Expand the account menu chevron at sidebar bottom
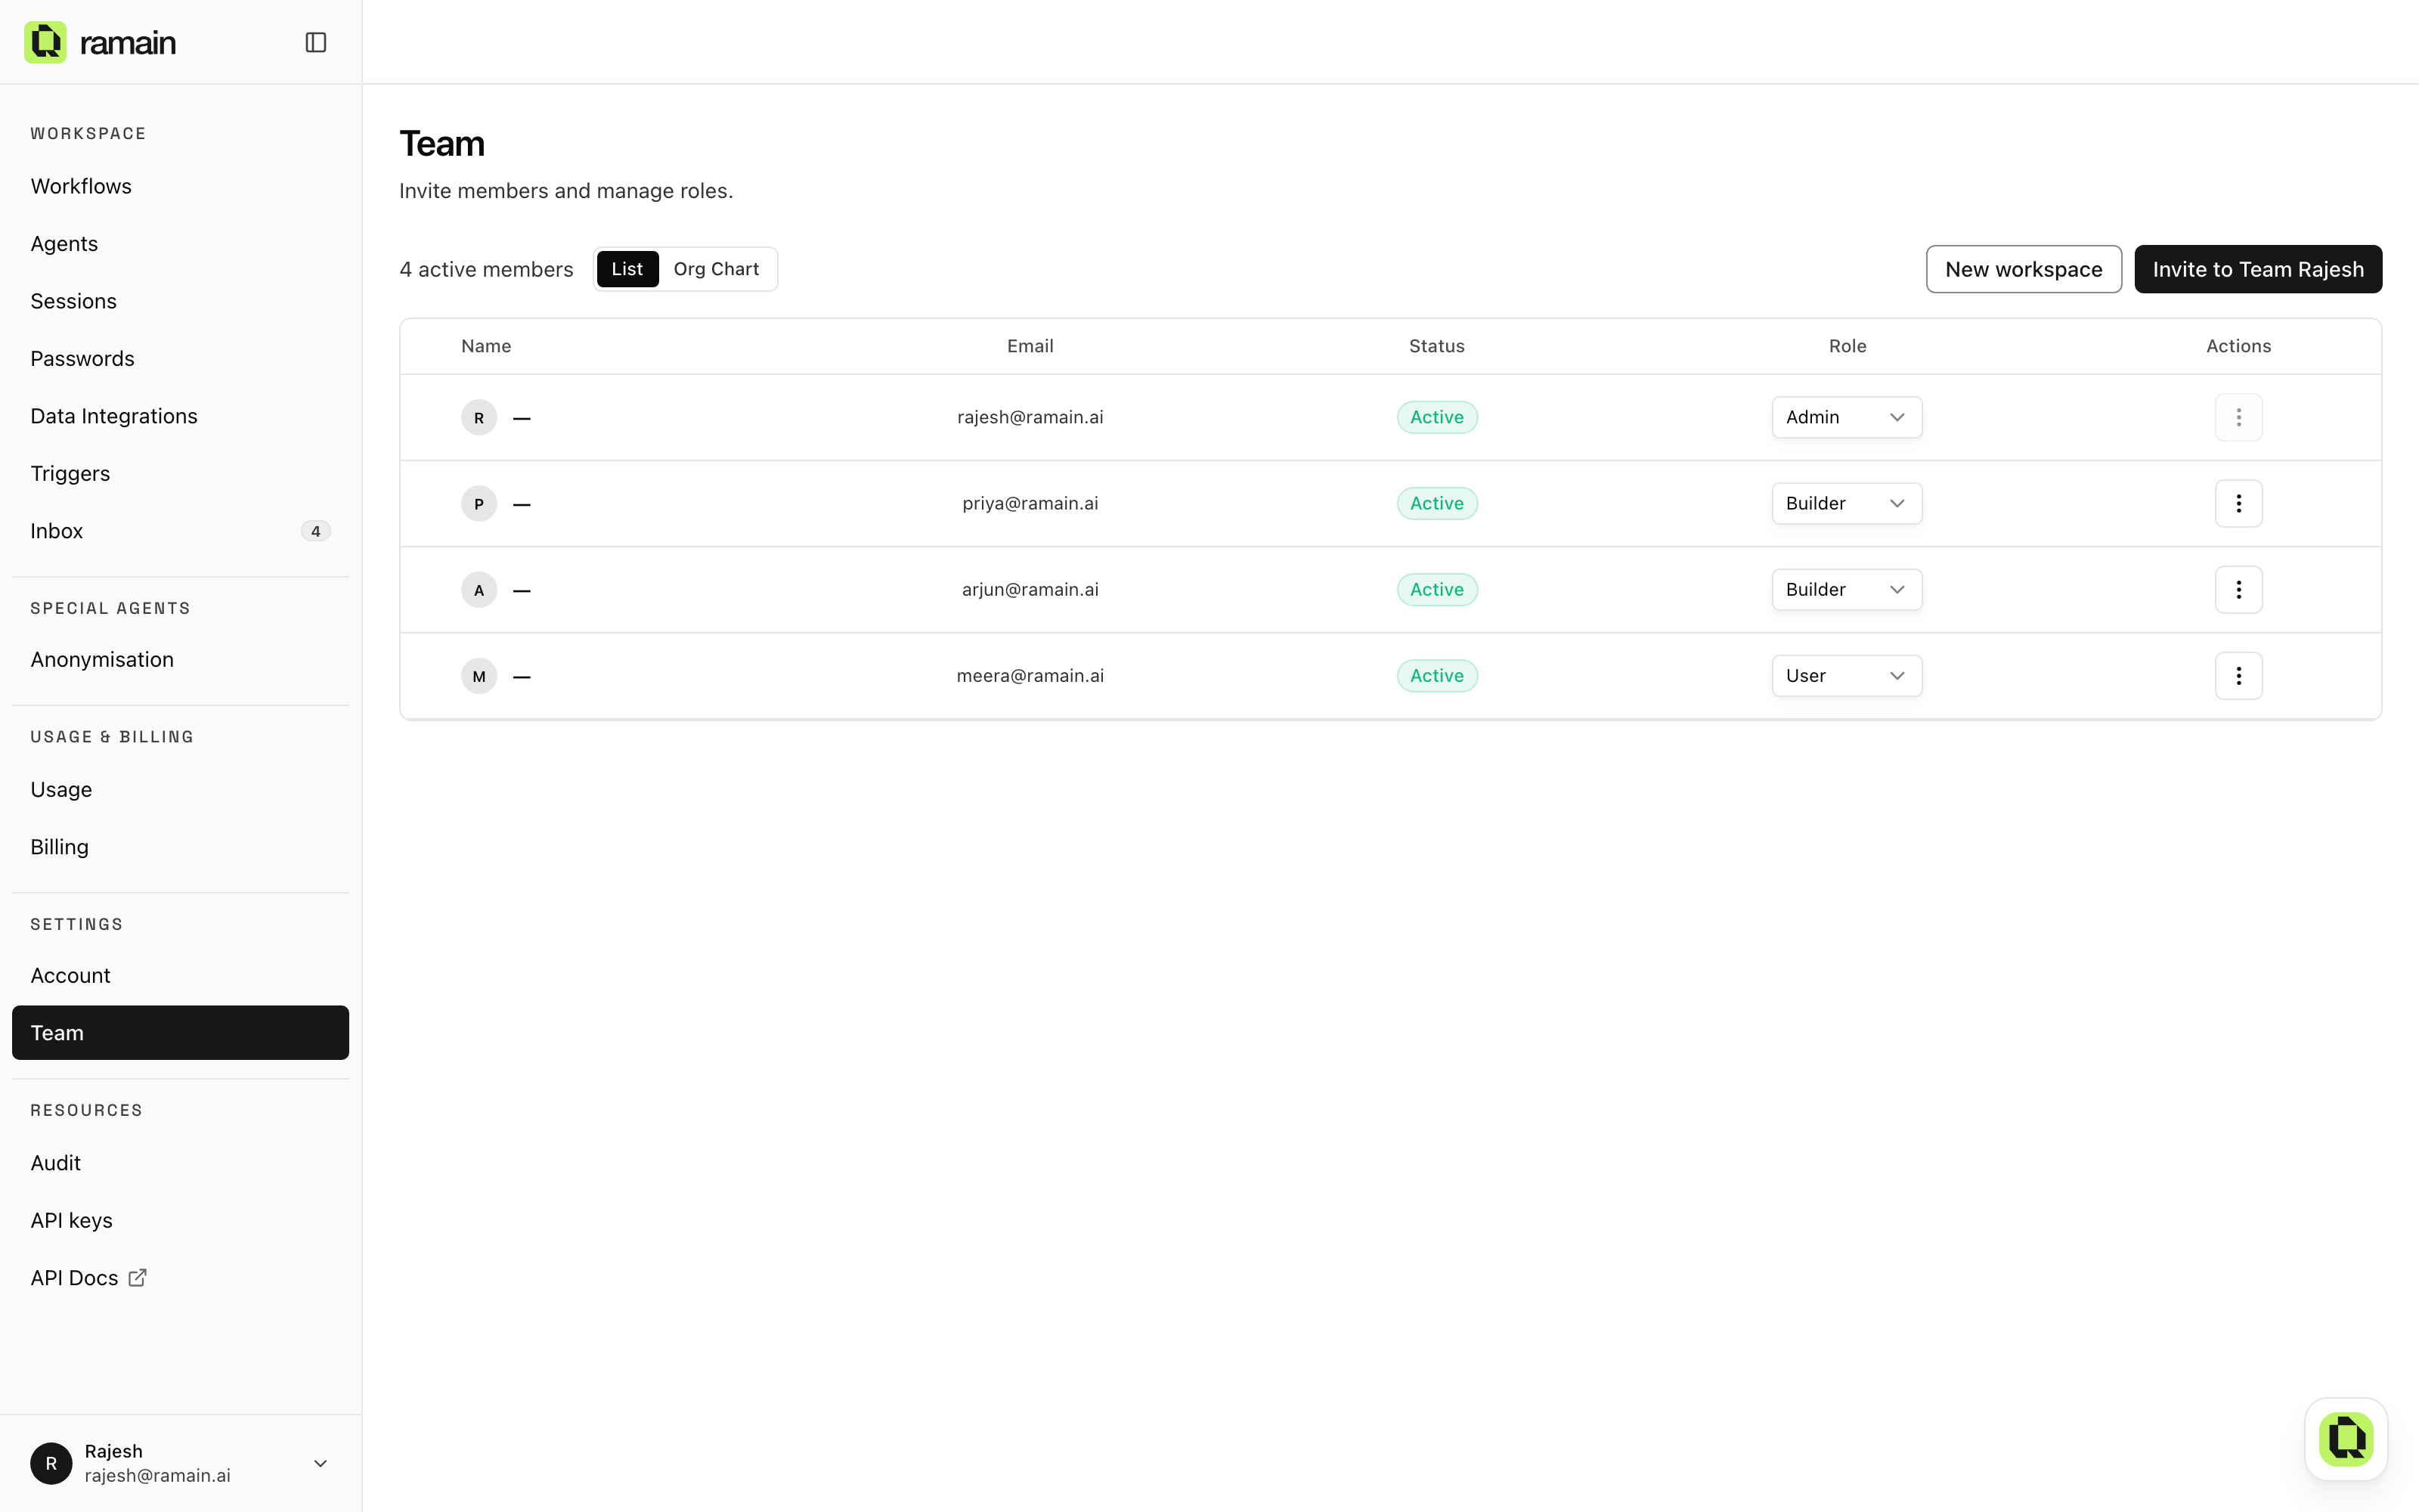This screenshot has width=2419, height=1512. tap(320, 1463)
